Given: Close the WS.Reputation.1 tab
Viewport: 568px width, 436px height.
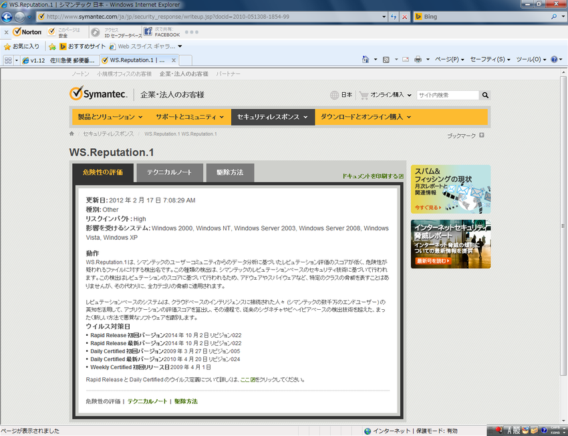Looking at the screenshot, I should (174, 60).
